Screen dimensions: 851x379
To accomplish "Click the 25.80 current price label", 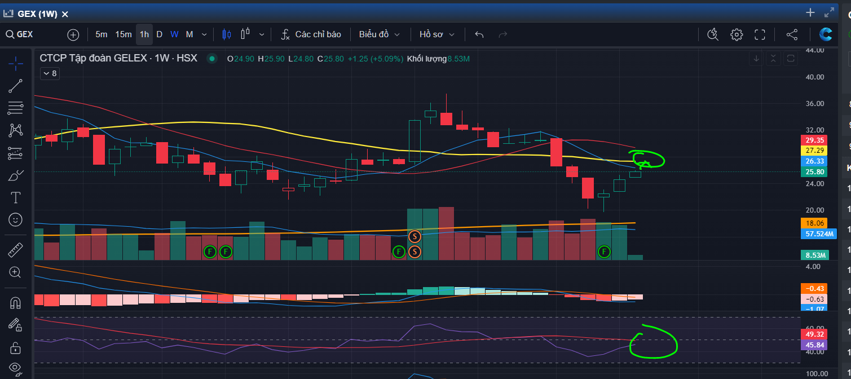I will tap(814, 172).
